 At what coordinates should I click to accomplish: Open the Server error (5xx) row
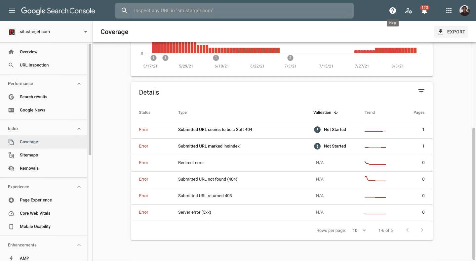[282, 212]
